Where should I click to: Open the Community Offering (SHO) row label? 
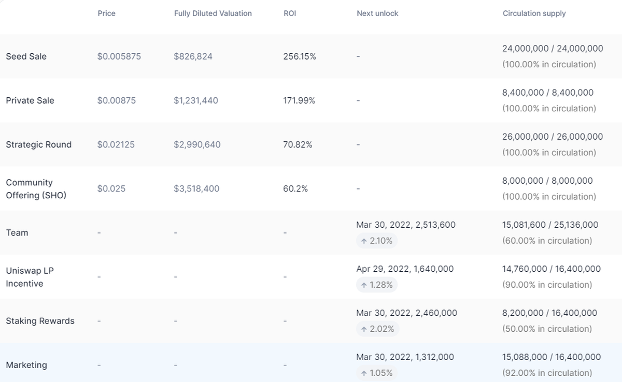pos(36,189)
